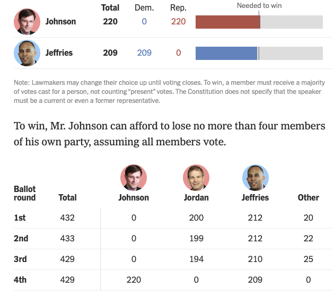Image resolution: width=334 pixels, height=305 pixels.
Task: Click the "Ballot round" column header
Action: tap(25, 193)
